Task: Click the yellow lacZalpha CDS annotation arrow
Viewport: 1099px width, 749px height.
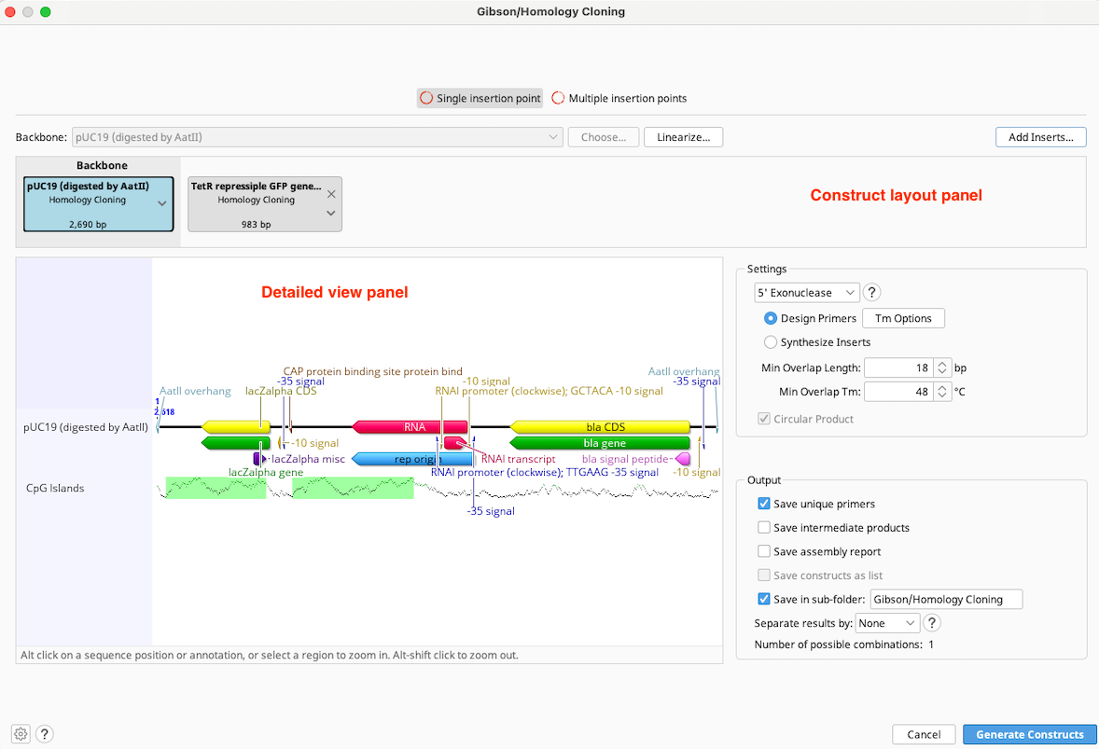Action: pyautogui.click(x=235, y=426)
